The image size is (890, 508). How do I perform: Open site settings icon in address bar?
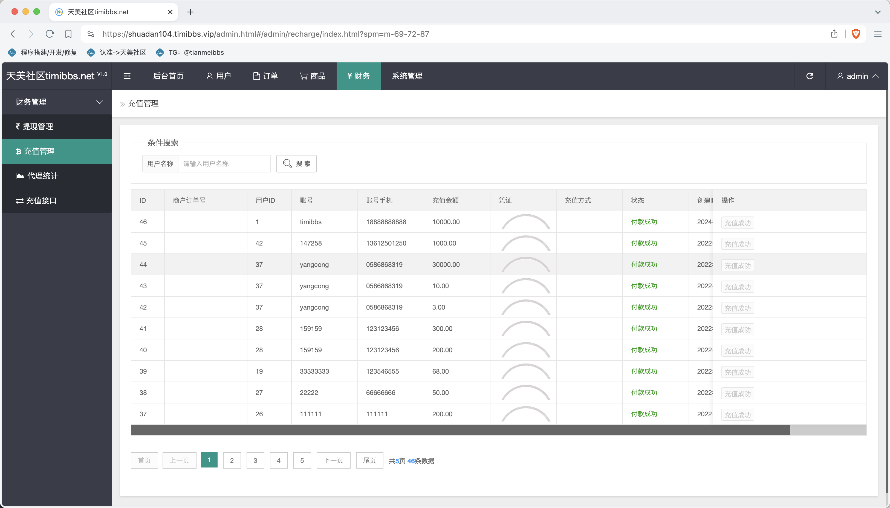(x=91, y=34)
